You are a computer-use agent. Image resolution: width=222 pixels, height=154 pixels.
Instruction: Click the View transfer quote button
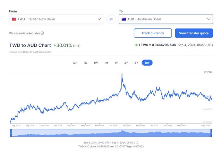coord(194,33)
